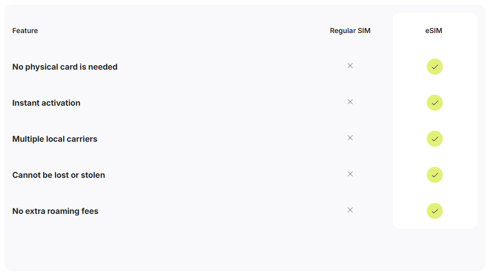Image resolution: width=494 pixels, height=276 pixels.
Task: Click Regular SIM cross for No physical card
Action: 350,66
